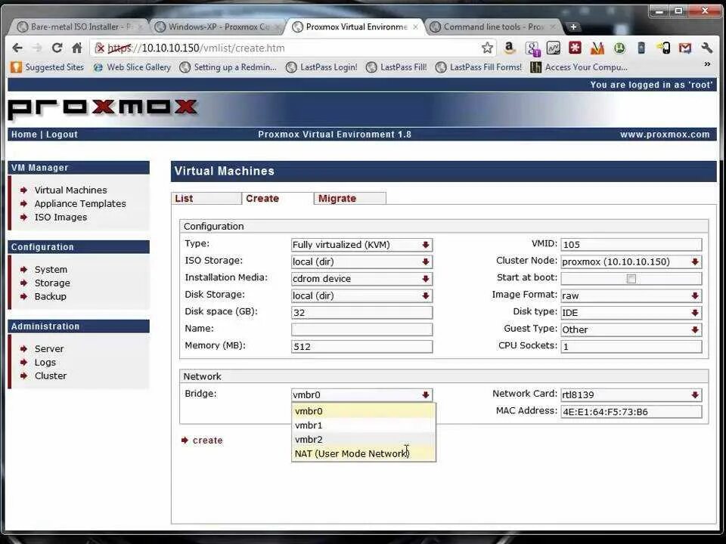This screenshot has width=726, height=544.
Task: Close the Proxmox Virtual Environment tab
Action: 415,27
